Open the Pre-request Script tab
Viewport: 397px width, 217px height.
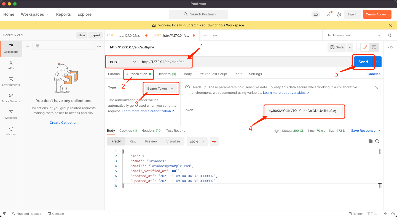click(x=213, y=74)
